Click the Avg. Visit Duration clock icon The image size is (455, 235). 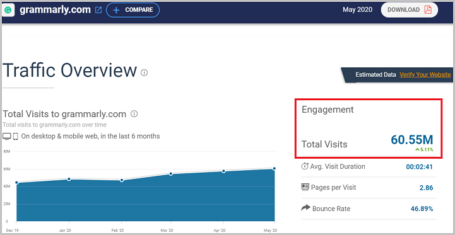[305, 166]
